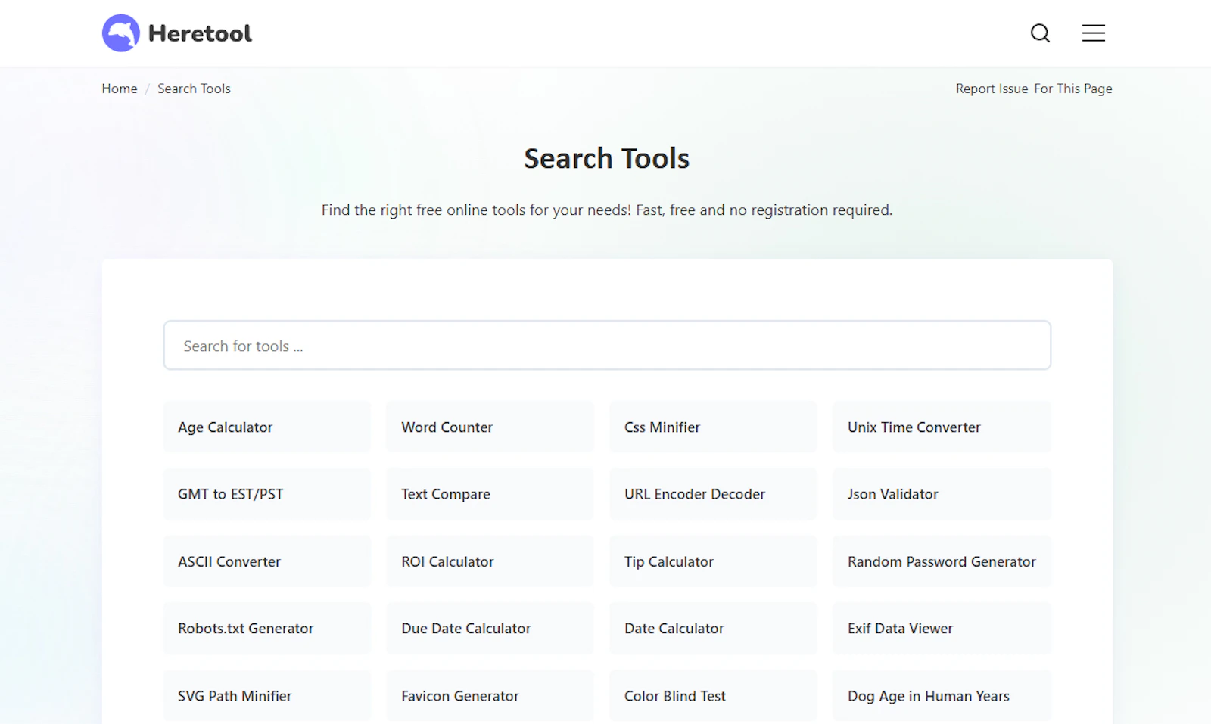The image size is (1211, 724).
Task: Choose the Date Calculator tool
Action: point(713,629)
